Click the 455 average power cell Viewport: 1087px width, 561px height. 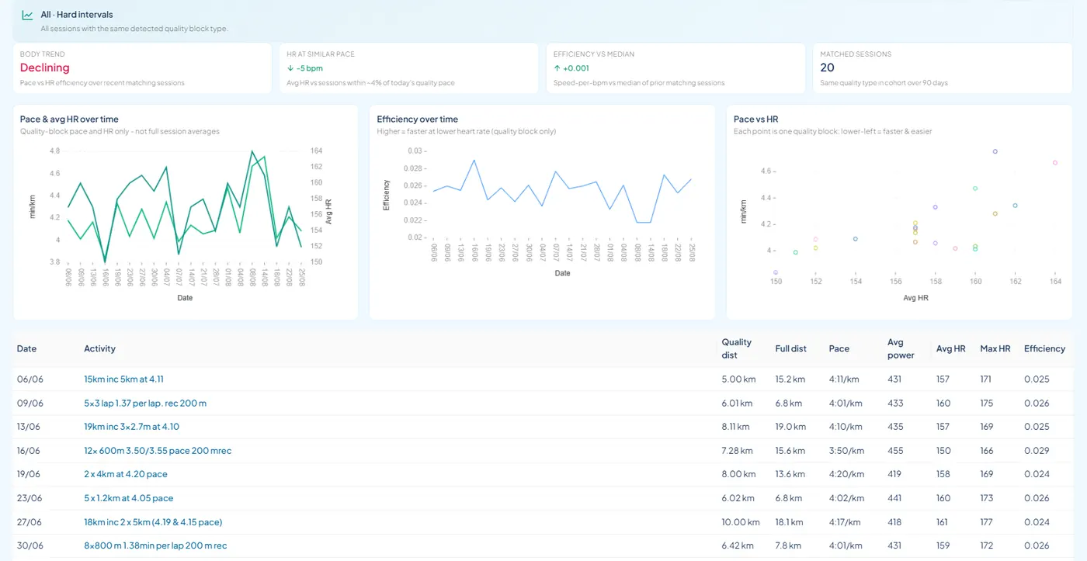[896, 451]
